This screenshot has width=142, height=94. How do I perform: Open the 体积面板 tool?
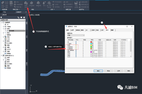[x=56, y=7]
